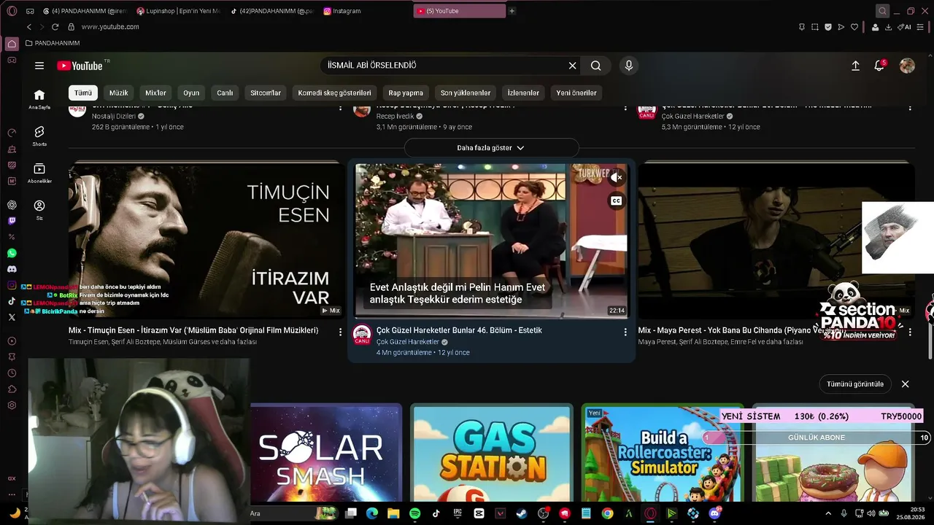Viewport: 934px width, 525px height.
Task: Open Mix - Timuçin Esen title link
Action: pos(193,330)
